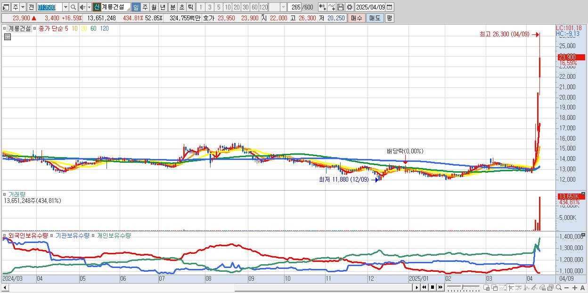Select the 월 (monthly) period toggle
588x293 pixels.
click(x=154, y=7)
